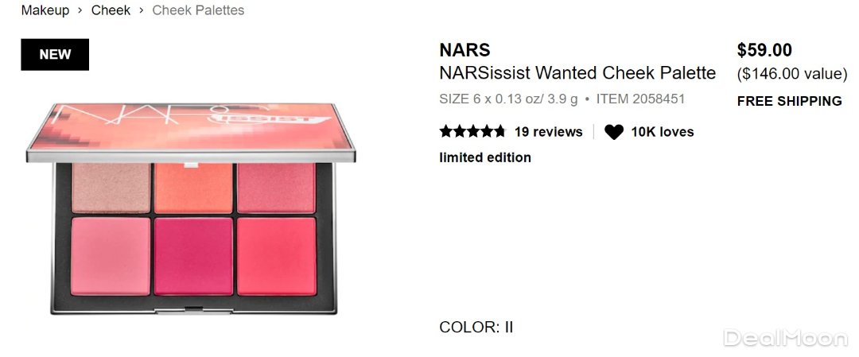This screenshot has width=859, height=357.
Task: Click the black heart loves icon
Action: pos(614,132)
